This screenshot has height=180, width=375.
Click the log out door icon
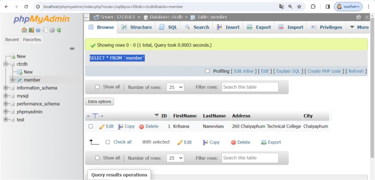31,30
